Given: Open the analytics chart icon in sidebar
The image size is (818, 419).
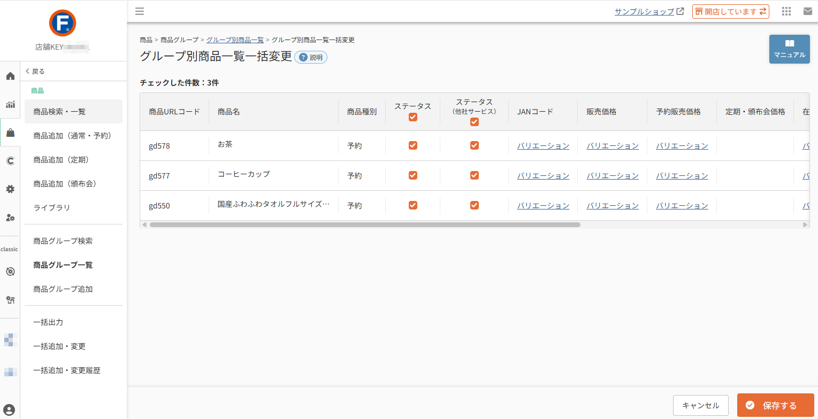Looking at the screenshot, I should point(10,104).
